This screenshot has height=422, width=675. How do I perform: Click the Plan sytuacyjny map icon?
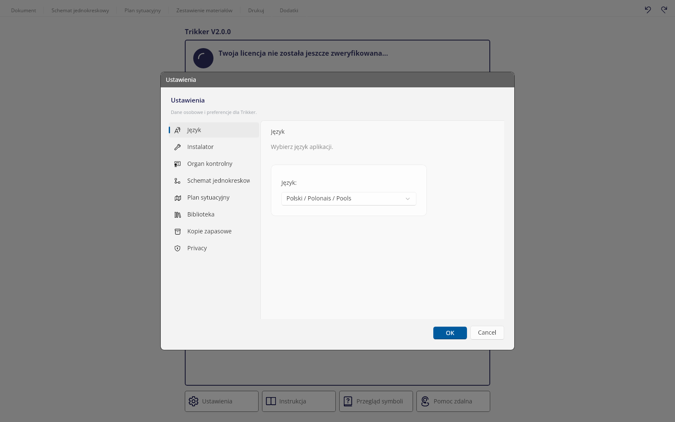click(x=178, y=197)
